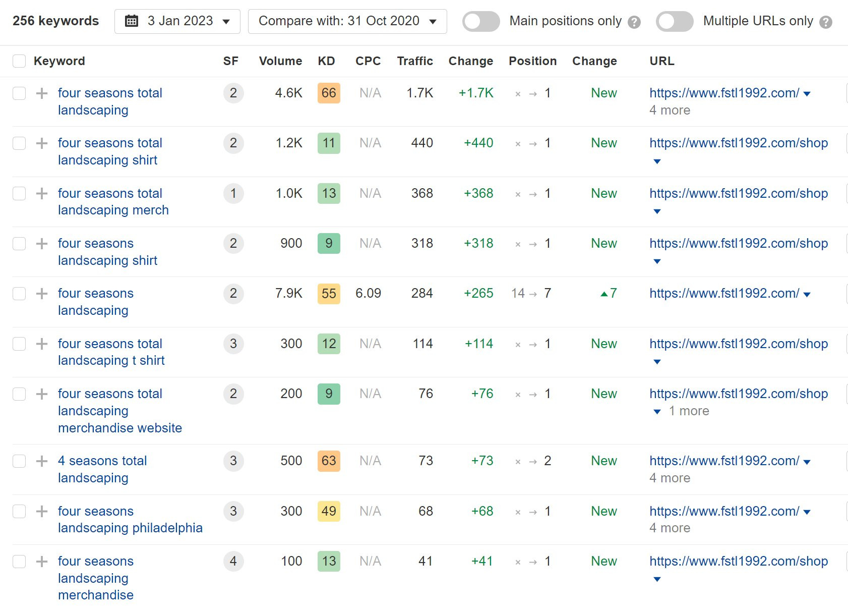Click plus icon next to "four seasons landscaping shirt"
This screenshot has width=848, height=611.
click(41, 243)
